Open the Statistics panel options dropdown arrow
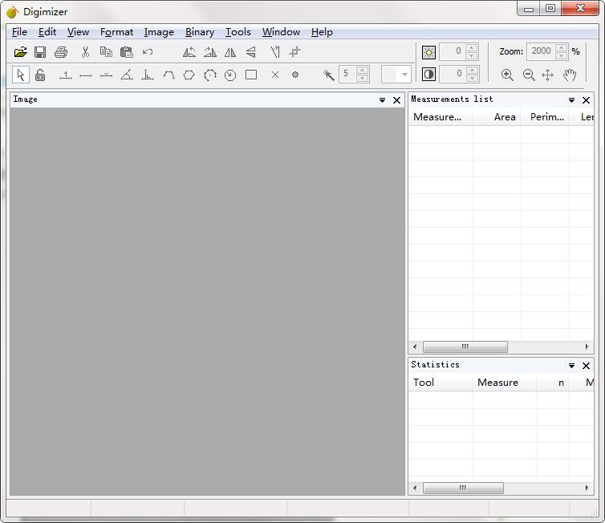Image resolution: width=605 pixels, height=523 pixels. 571,366
